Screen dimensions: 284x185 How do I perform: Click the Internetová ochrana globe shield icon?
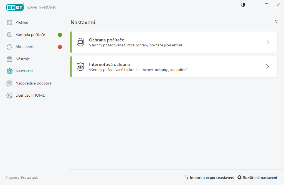[80, 67]
